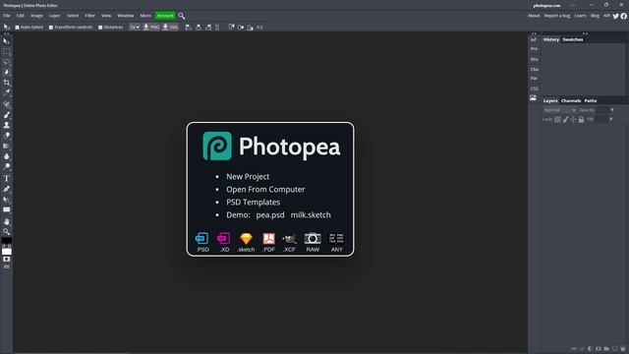The image size is (629, 354).
Task: Open the Fill dropdown arrow
Action: click(x=611, y=119)
